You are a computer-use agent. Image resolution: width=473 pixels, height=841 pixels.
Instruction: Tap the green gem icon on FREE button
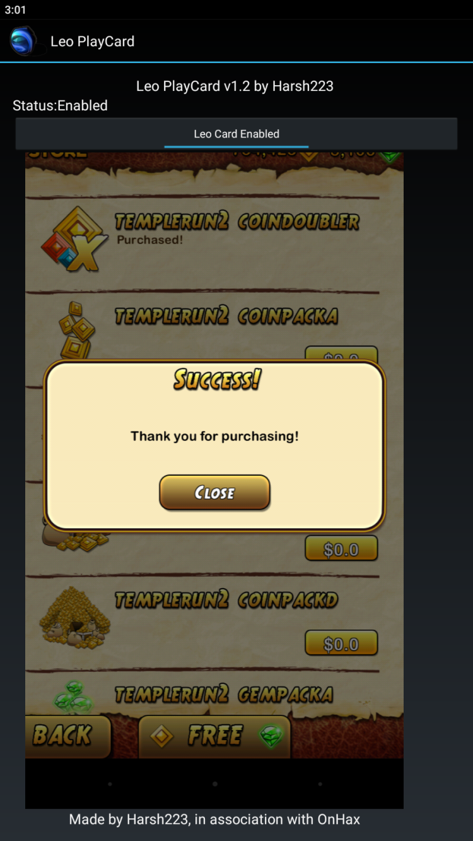(x=272, y=736)
